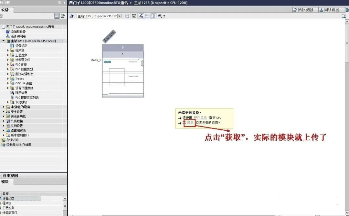Click the 文档设置 icon

coord(8,126)
